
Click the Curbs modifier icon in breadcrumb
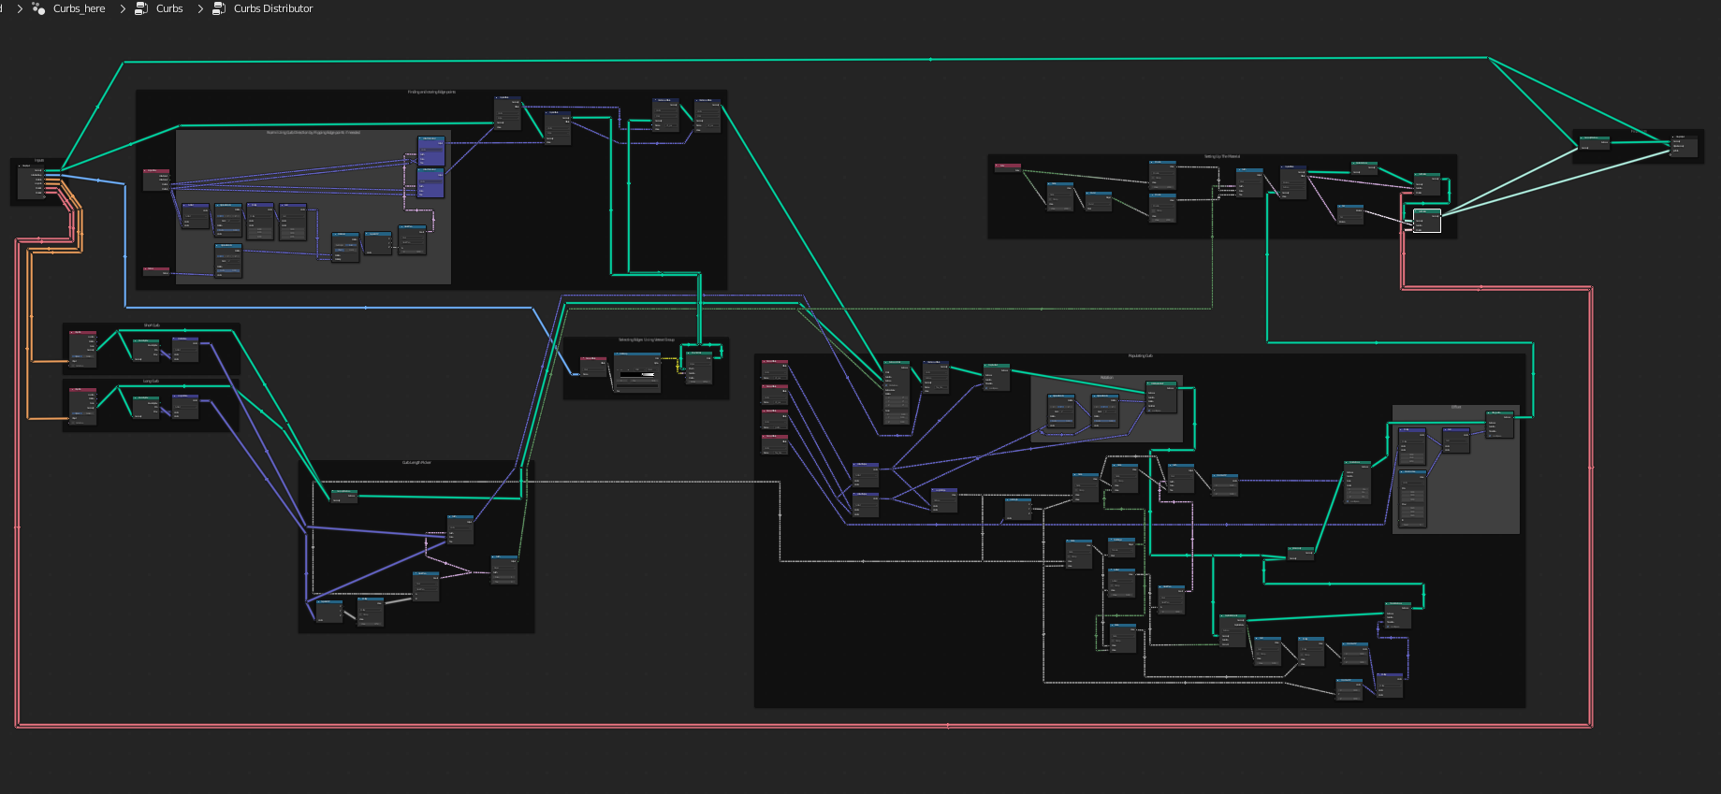[141, 8]
